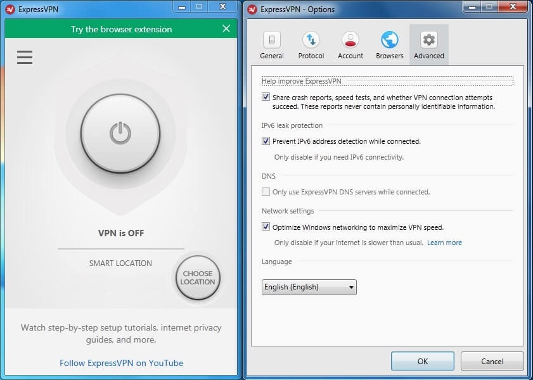The height and width of the screenshot is (380, 533).
Task: Toggle Share crash reports checkbox
Action: click(266, 97)
